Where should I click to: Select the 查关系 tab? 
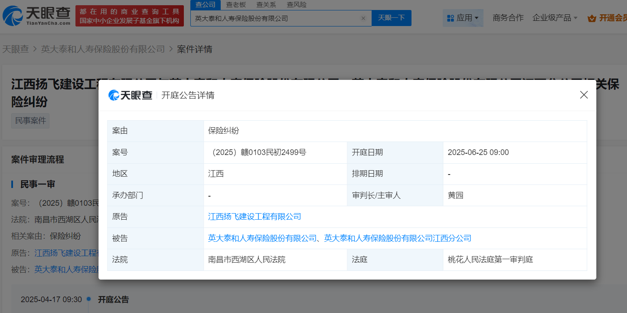266,5
